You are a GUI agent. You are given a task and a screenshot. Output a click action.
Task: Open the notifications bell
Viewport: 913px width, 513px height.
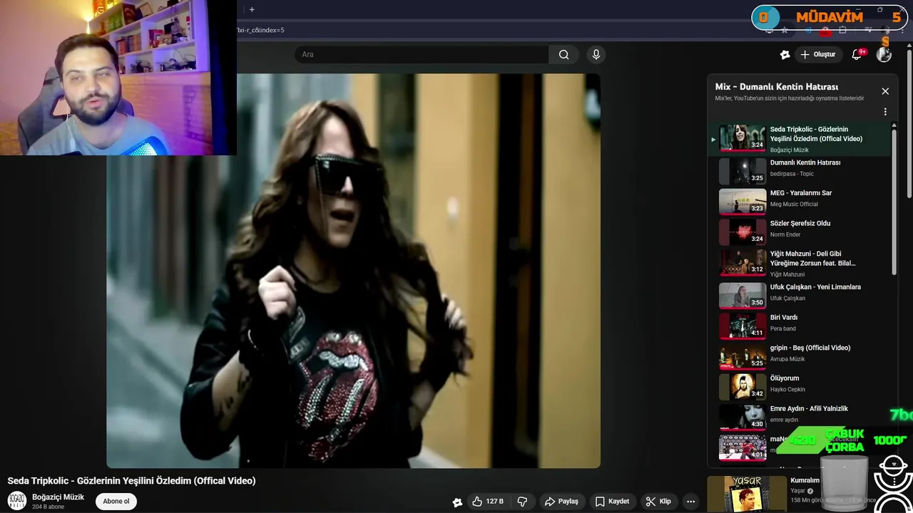(857, 54)
